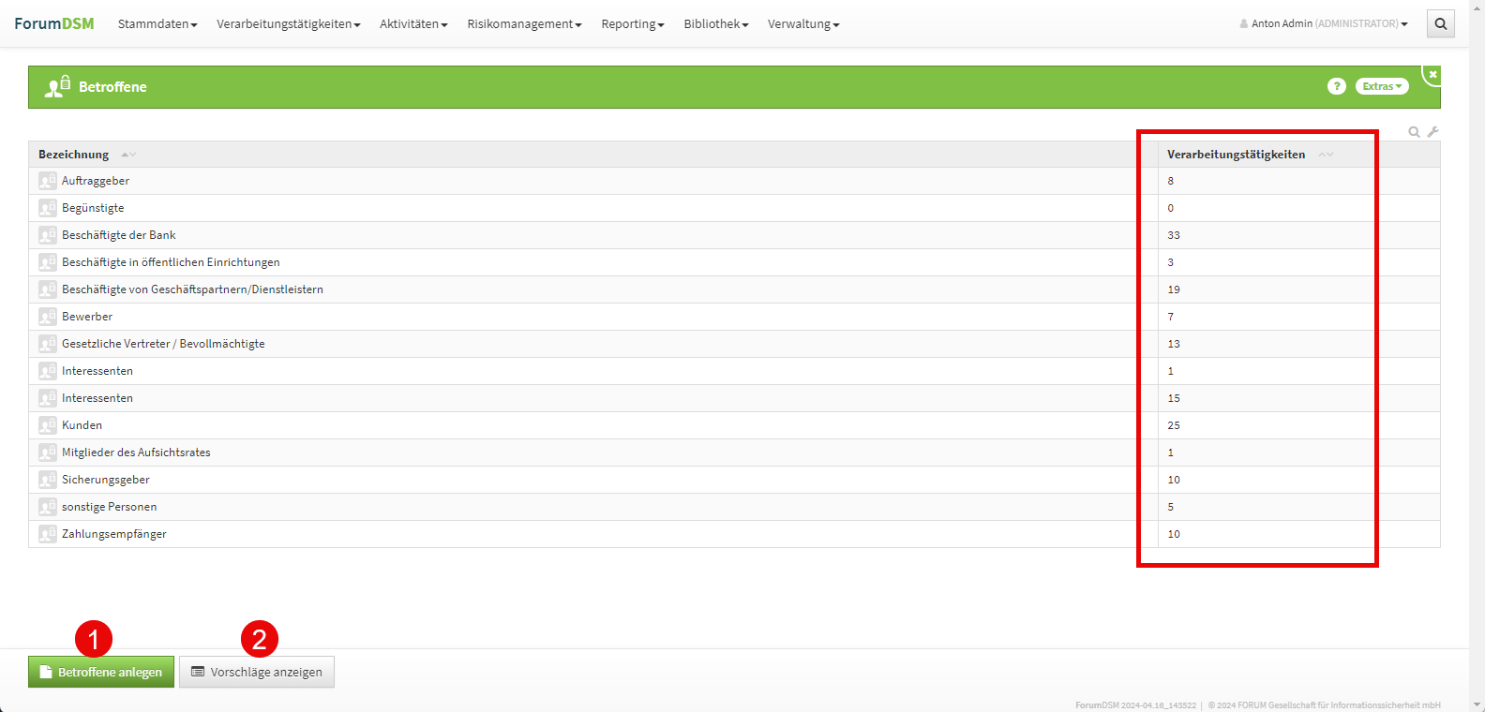Sort the table by the Bezeichnung arrows
The width and height of the screenshot is (1485, 712).
coord(128,155)
